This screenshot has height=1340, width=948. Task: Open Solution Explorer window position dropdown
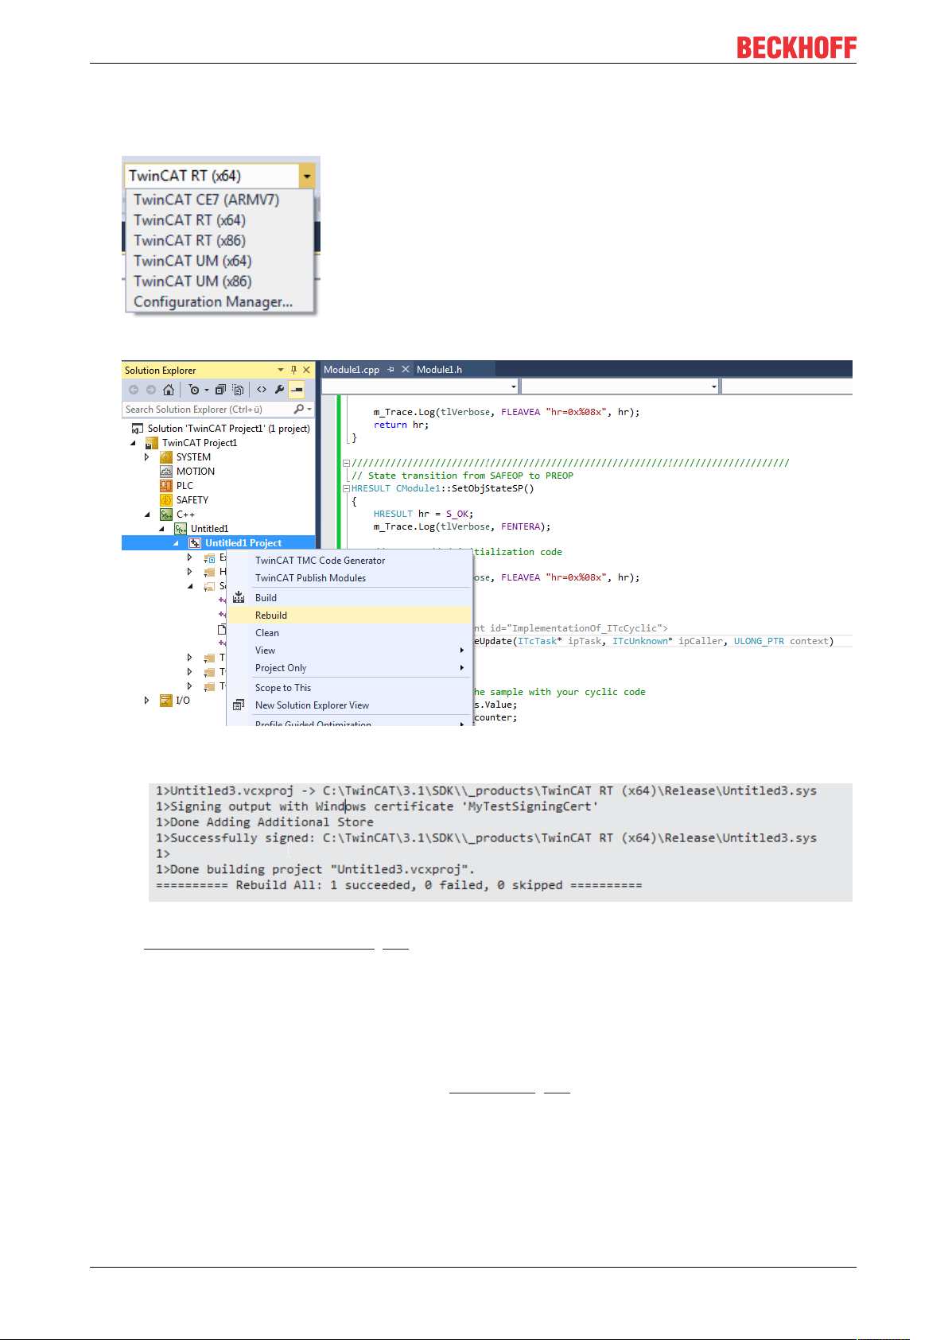[x=281, y=370]
